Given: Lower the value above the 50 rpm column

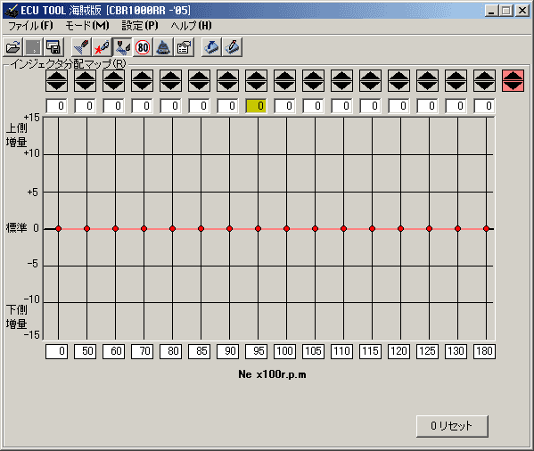Looking at the screenshot, I should pyautogui.click(x=86, y=86).
